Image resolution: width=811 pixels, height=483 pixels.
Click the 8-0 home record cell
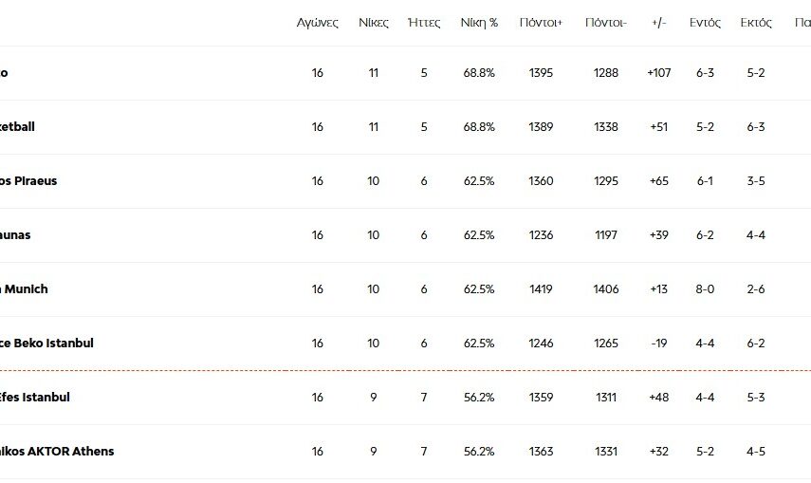tap(705, 289)
